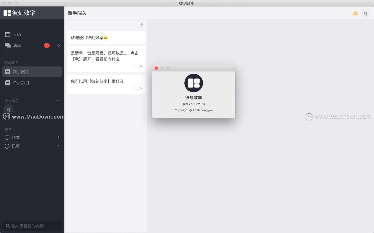Click Copyright © 2019 hongyou text
Image resolution: width=374 pixels, height=233 pixels.
tap(194, 110)
